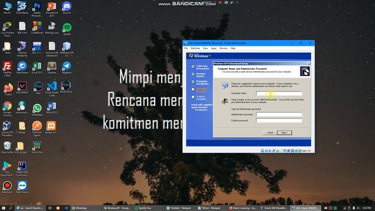Open Firefox desktop shortcut
The height and width of the screenshot is (211, 375).
click(8, 89)
